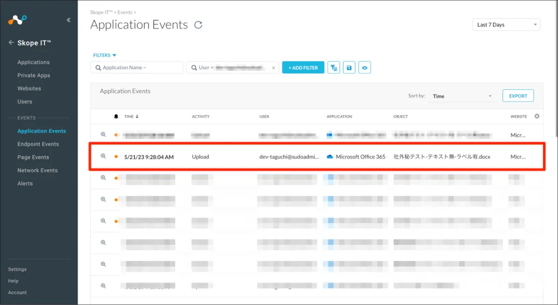
Task: Collapse the sidebar with double chevron icon
Action: point(68,20)
